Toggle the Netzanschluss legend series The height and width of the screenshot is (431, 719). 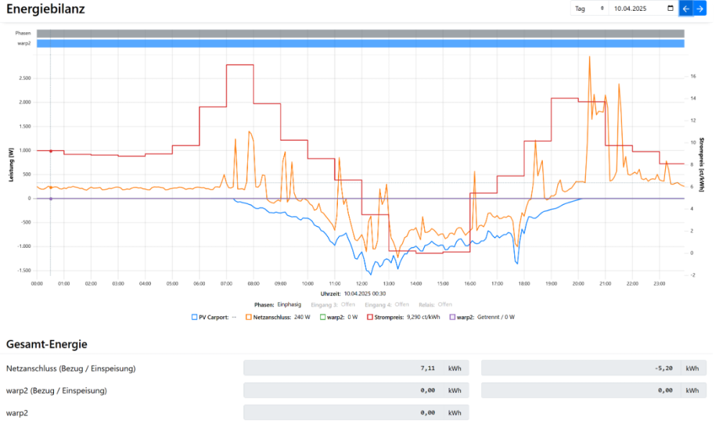pos(278,317)
